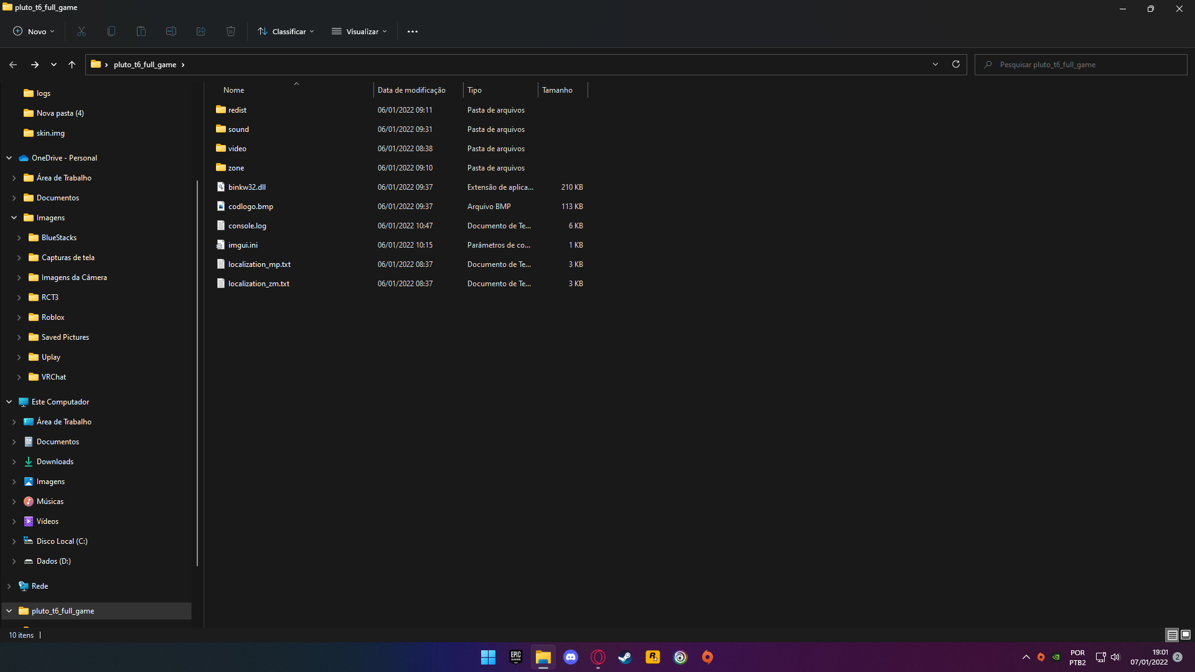Open recent locations dropdown arrow
The width and height of the screenshot is (1195, 672).
54,65
